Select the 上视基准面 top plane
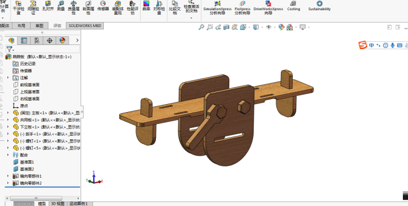Image resolution: width=408 pixels, height=206 pixels. pyautogui.click(x=26, y=92)
